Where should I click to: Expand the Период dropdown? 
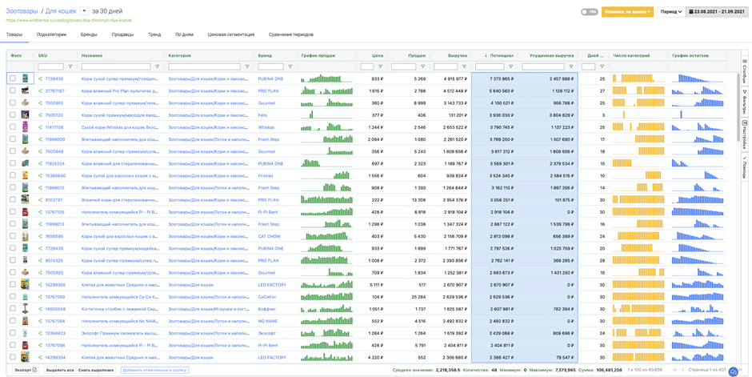[x=670, y=12]
